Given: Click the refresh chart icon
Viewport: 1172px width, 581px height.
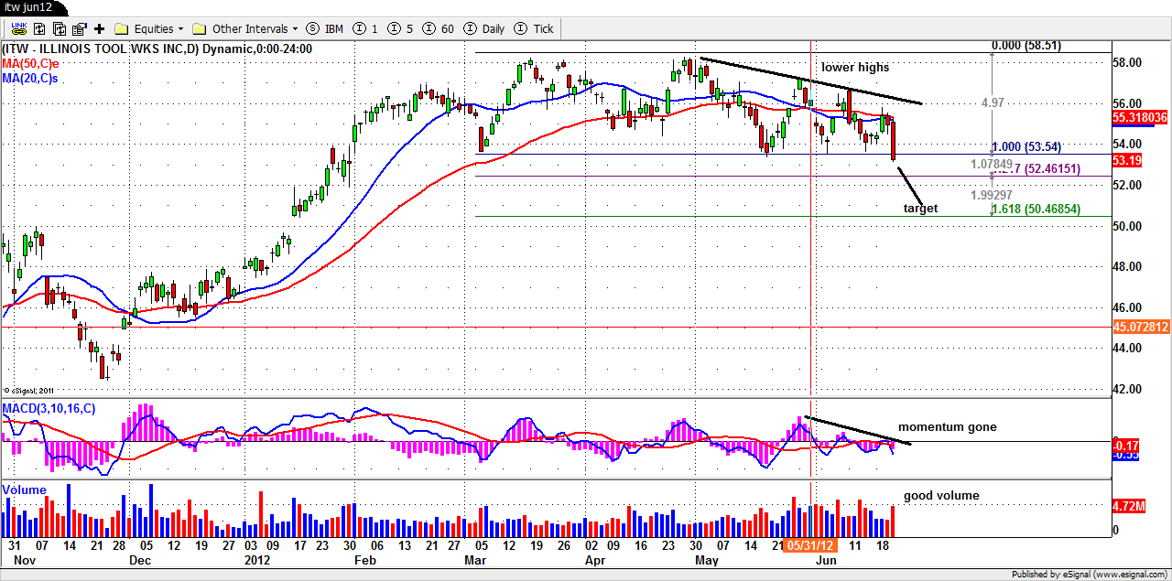Looking at the screenshot, I should pyautogui.click(x=38, y=28).
